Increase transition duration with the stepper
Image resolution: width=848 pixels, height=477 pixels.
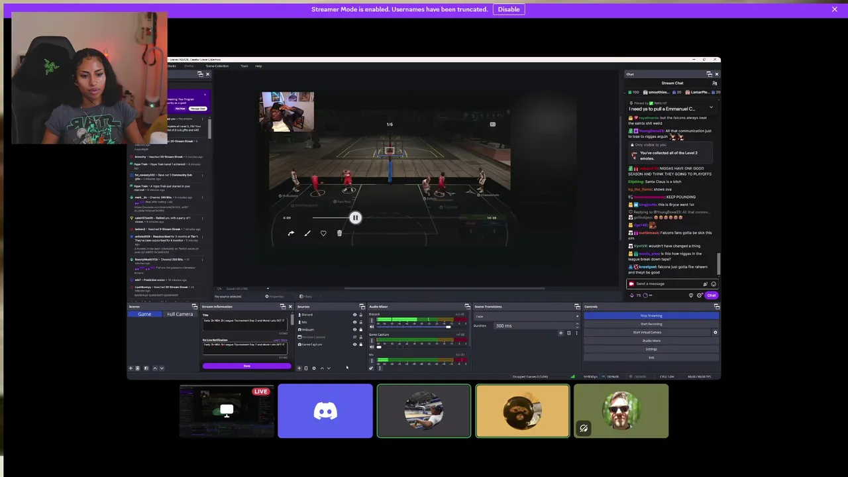pyautogui.click(x=577, y=324)
